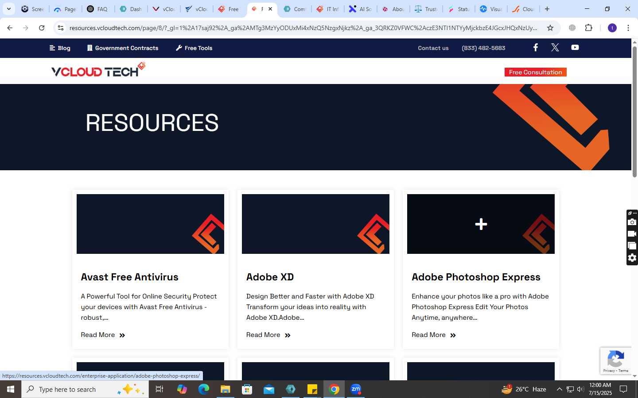Start screen recording from the side widget

(x=632, y=234)
